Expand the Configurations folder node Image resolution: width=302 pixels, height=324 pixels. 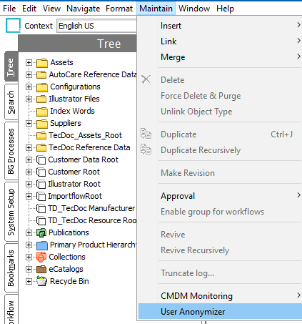29,87
